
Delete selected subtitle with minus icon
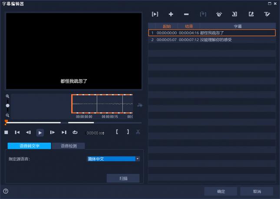186,14
